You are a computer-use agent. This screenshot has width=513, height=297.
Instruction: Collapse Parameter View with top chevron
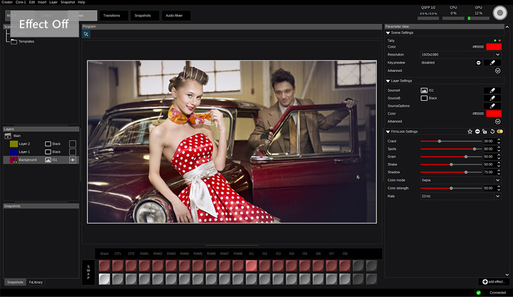507,27
